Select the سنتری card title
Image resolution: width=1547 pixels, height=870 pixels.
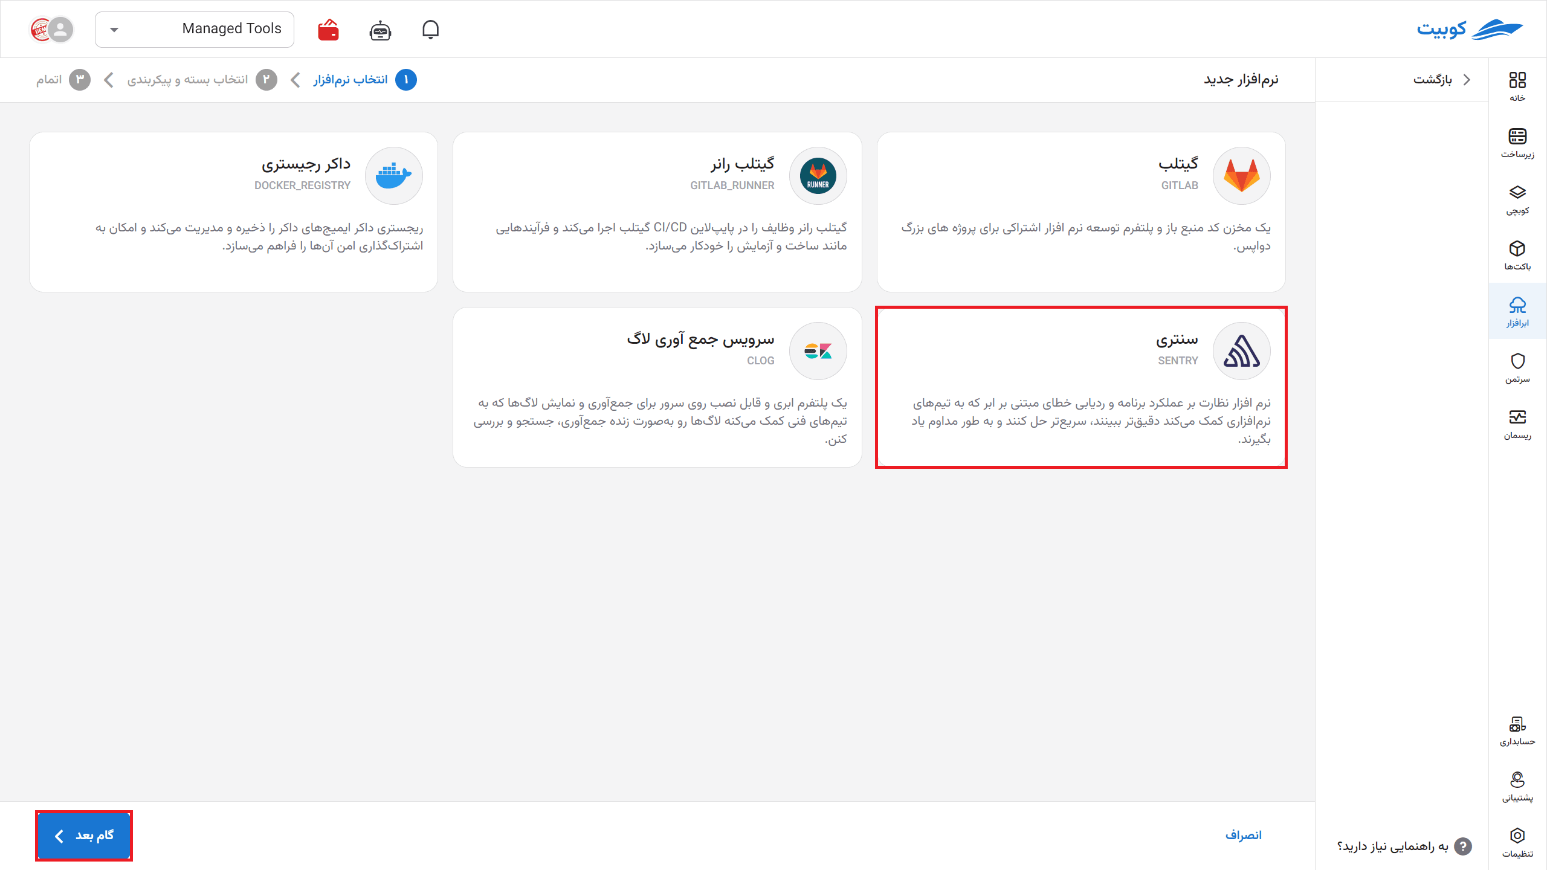click(1177, 339)
